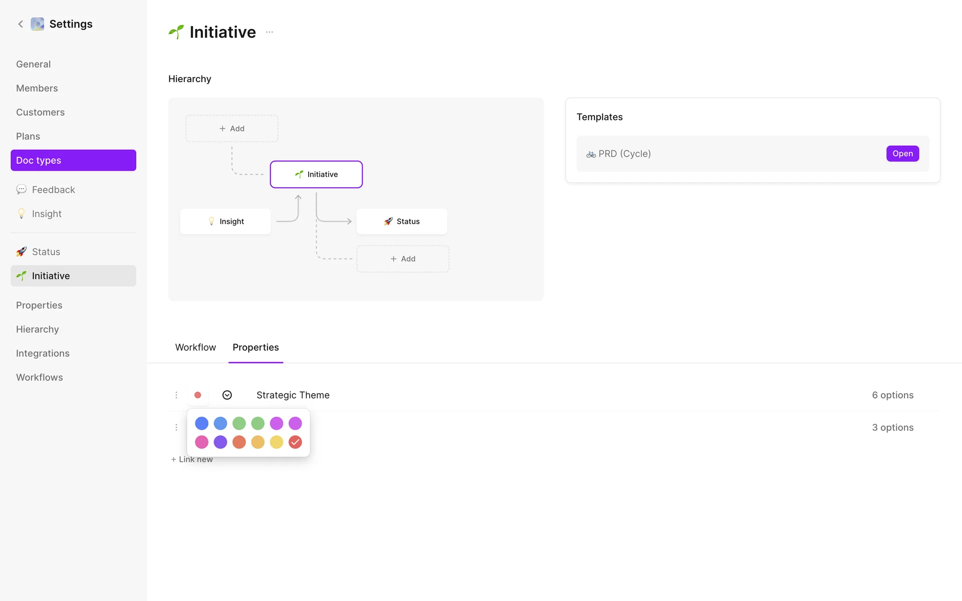Pick the checked red color swatch
This screenshot has height=601, width=962.
pyautogui.click(x=295, y=442)
